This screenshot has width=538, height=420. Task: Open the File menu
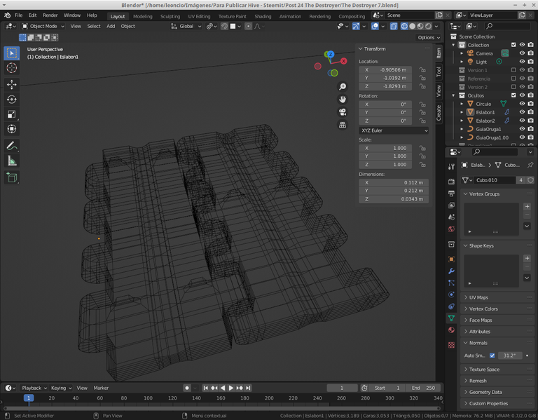click(18, 15)
